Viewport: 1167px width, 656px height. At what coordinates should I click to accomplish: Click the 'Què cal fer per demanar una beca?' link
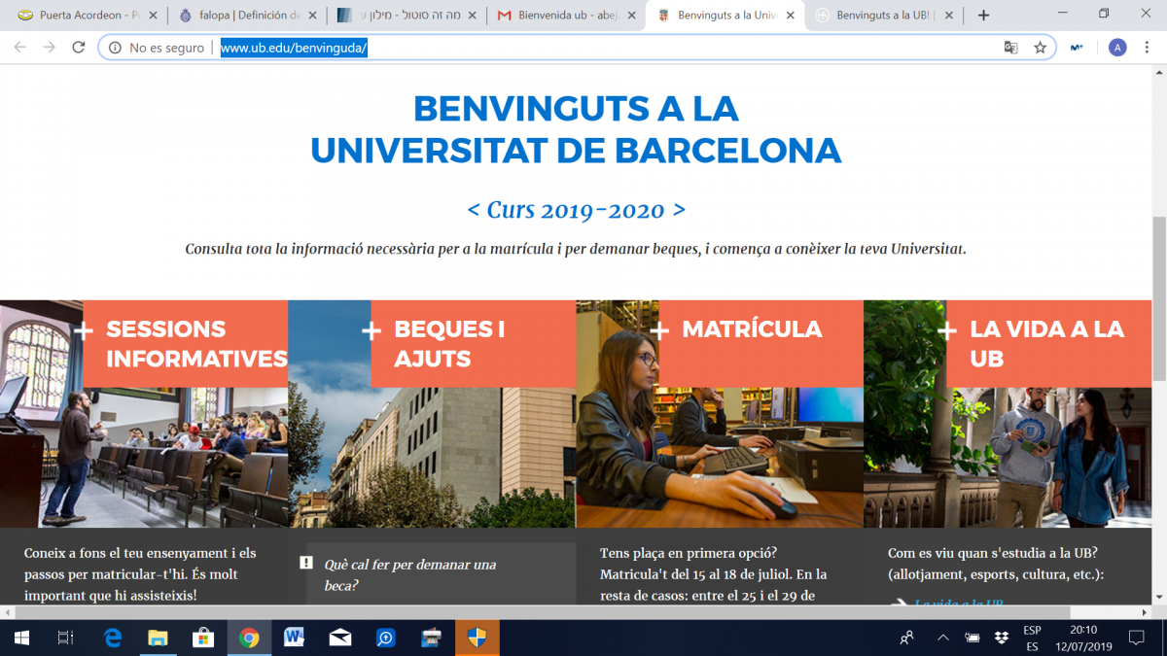(409, 575)
